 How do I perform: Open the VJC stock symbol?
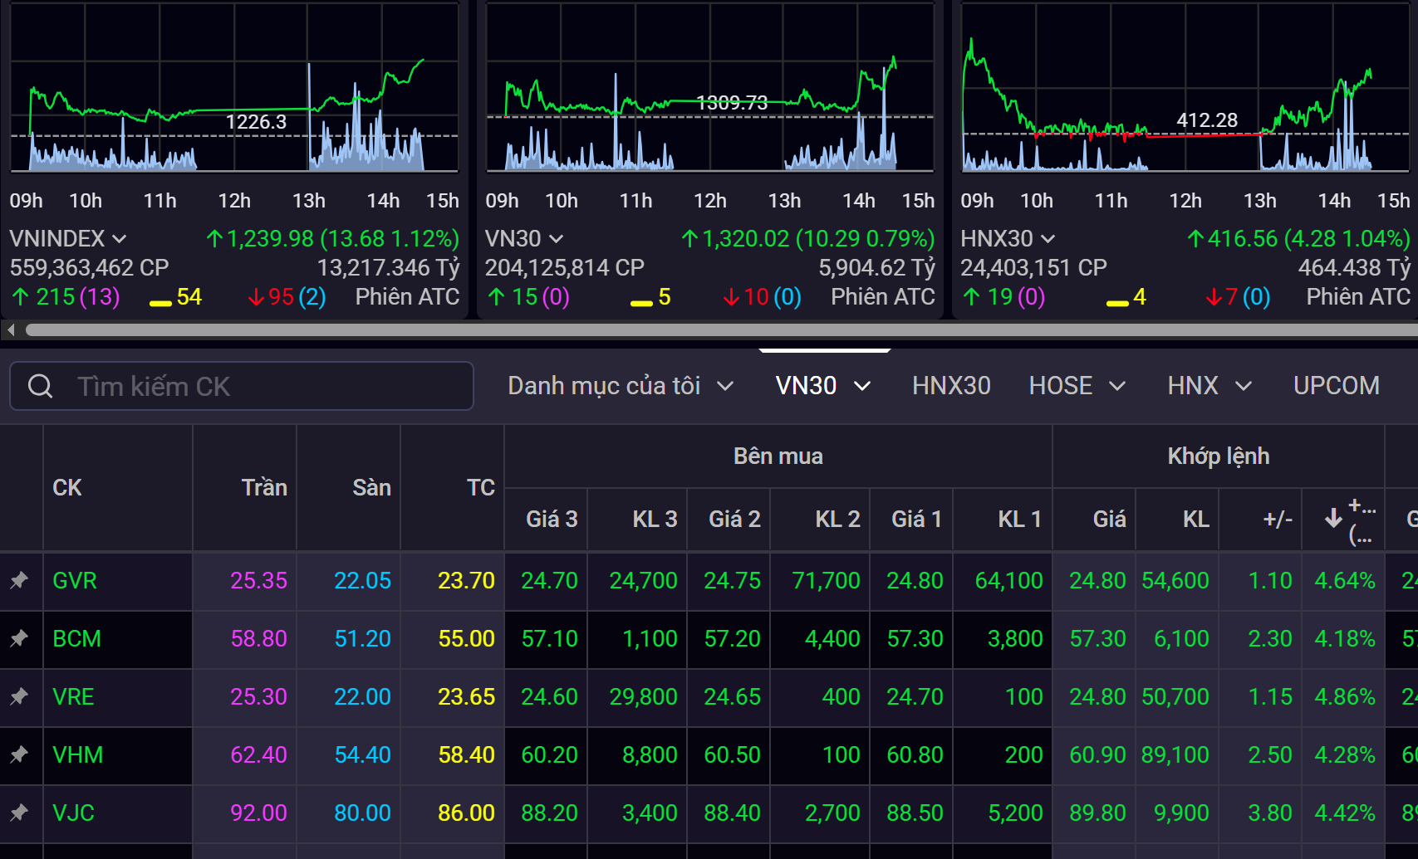(73, 813)
